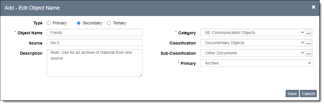Open the Primary dropdown set to Archive

[x=256, y=63]
